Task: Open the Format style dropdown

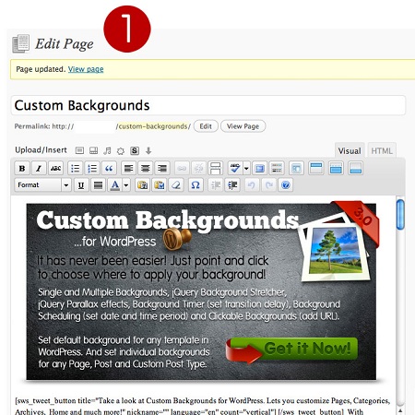Action: tap(43, 185)
